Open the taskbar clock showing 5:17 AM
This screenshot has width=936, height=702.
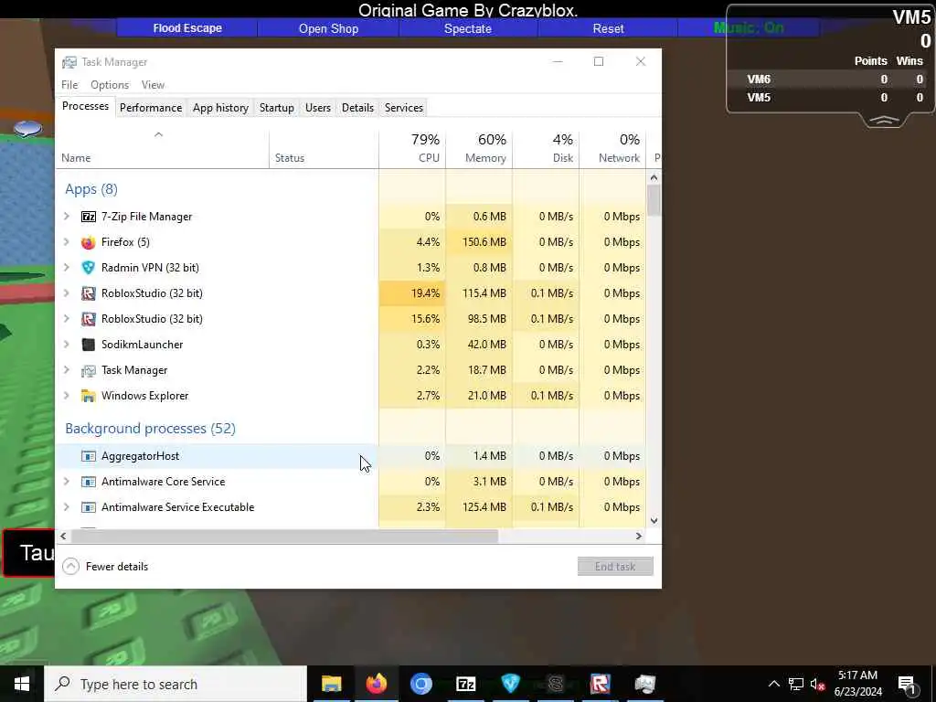pyautogui.click(x=857, y=684)
